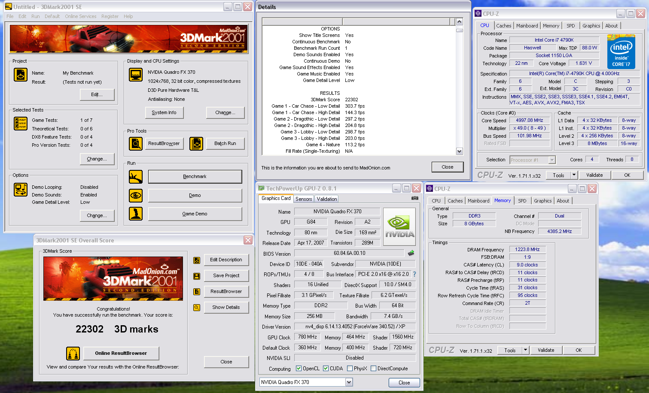This screenshot has height=393, width=649.
Task: Open the Processor #1 selection dropdown
Action: click(552, 160)
